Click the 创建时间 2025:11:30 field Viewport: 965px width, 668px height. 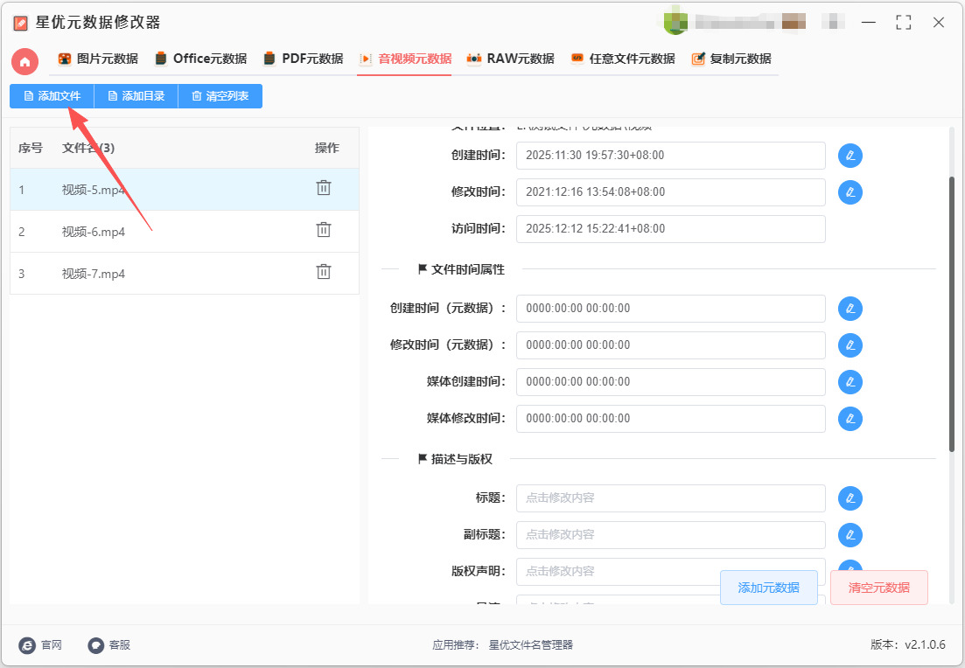coord(671,156)
